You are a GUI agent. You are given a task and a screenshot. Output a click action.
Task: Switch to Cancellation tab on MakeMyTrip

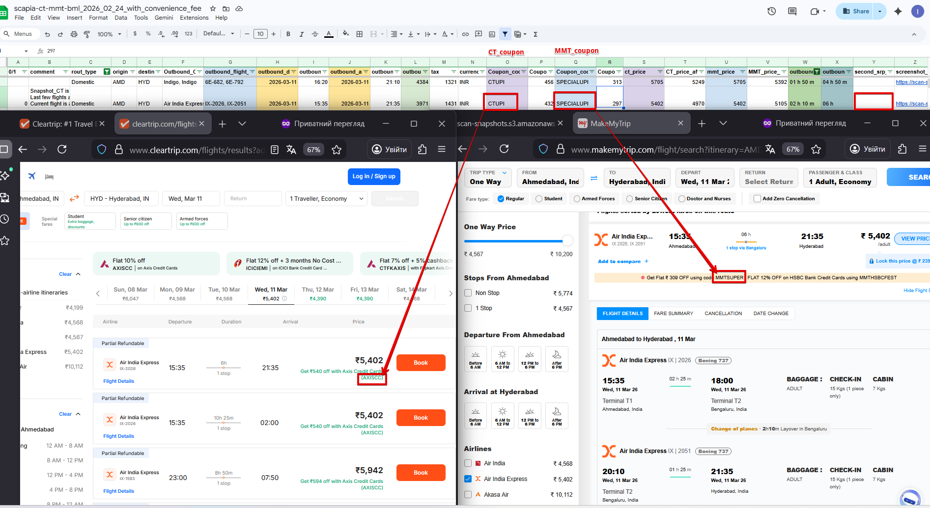tap(723, 314)
